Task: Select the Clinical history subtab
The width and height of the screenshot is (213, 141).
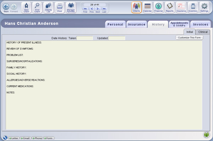Action: pos(203,32)
